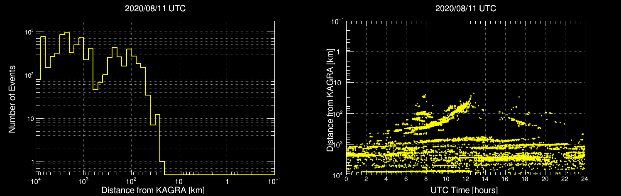Viewport: 621px width, 196px height.
Task: Select the 10^4 tick on histogram x-axis
Action: click(x=36, y=181)
